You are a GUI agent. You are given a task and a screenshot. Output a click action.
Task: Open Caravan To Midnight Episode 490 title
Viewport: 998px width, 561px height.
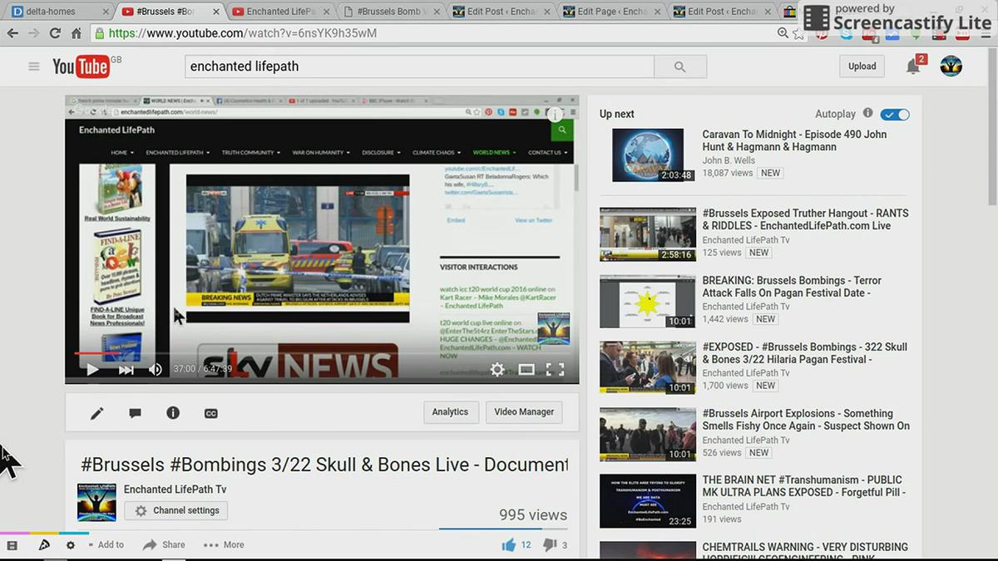pos(794,140)
